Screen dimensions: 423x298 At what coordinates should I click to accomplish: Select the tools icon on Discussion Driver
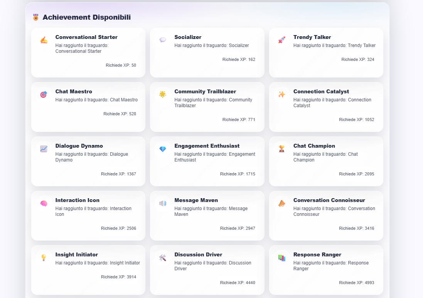click(162, 257)
